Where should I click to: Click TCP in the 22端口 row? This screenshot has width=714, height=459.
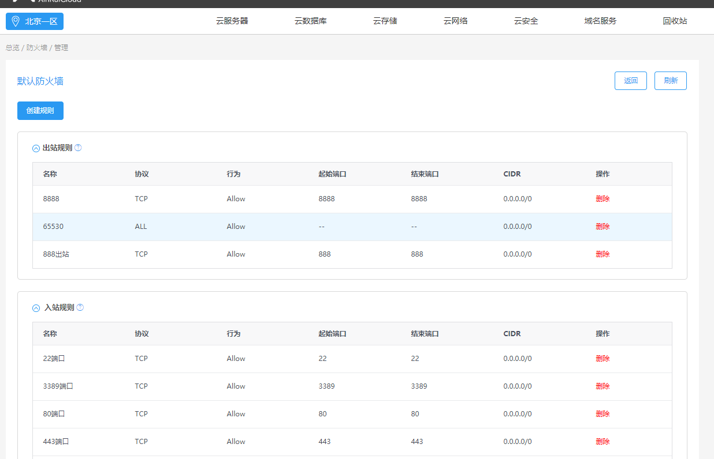click(x=141, y=359)
